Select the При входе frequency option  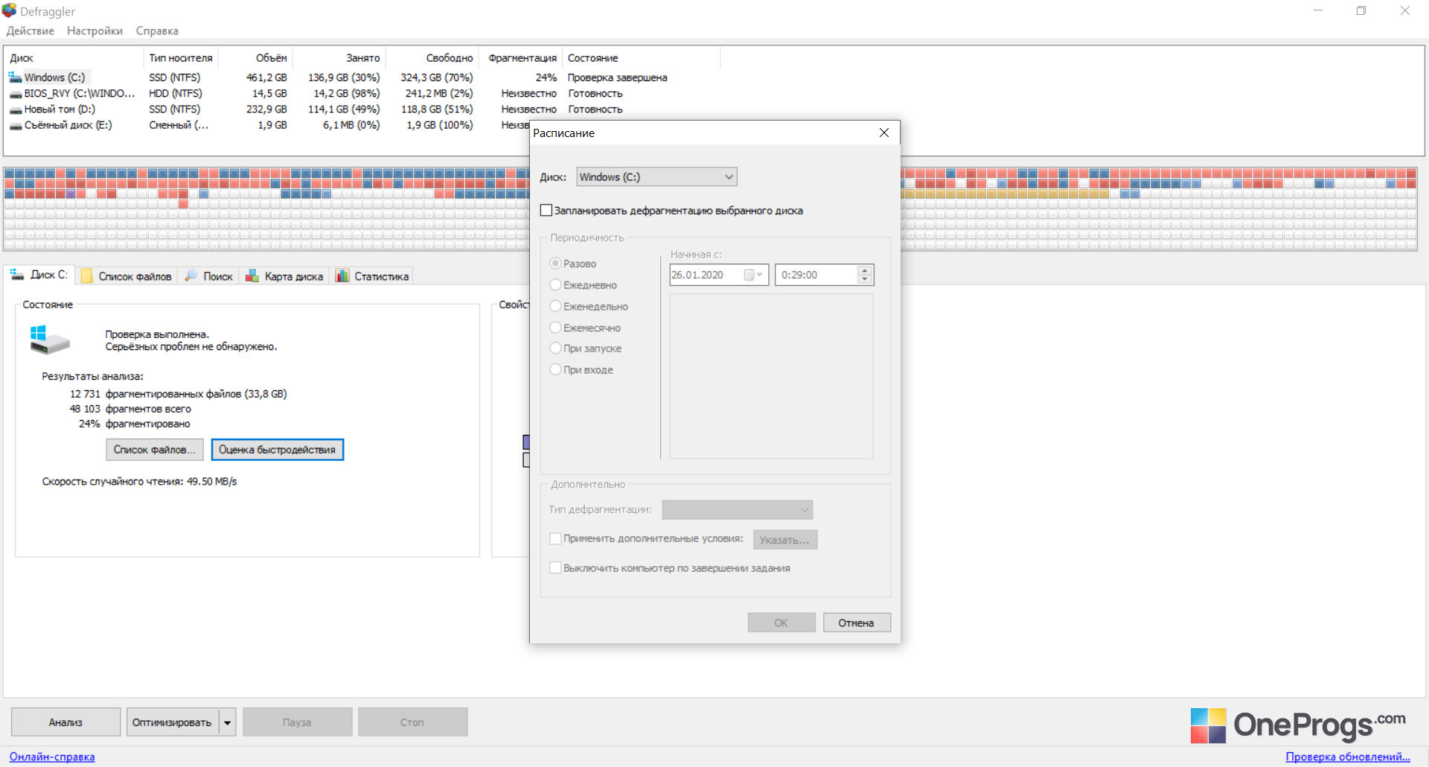(555, 369)
